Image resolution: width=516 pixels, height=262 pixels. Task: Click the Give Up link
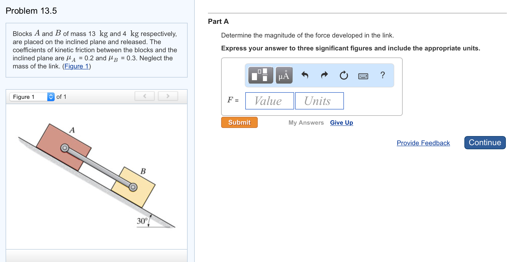pyautogui.click(x=342, y=123)
